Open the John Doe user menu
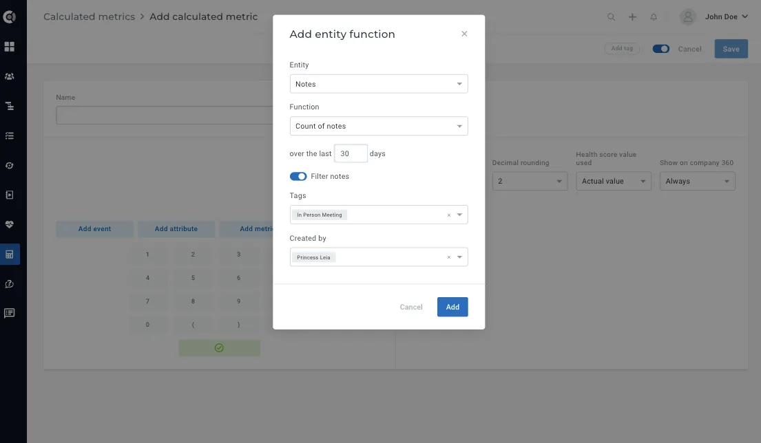Image resolution: width=761 pixels, height=443 pixels. tap(726, 17)
